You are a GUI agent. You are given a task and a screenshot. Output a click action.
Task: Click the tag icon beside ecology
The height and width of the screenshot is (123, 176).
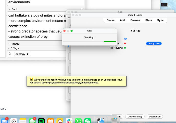coord(10,54)
